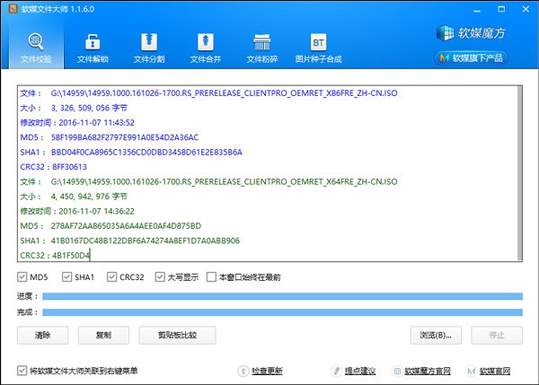Click the MD5 value 58F199BA682F2797E991A0E54D2A36AC
Image resolution: width=539 pixels, height=385 pixels.
125,137
